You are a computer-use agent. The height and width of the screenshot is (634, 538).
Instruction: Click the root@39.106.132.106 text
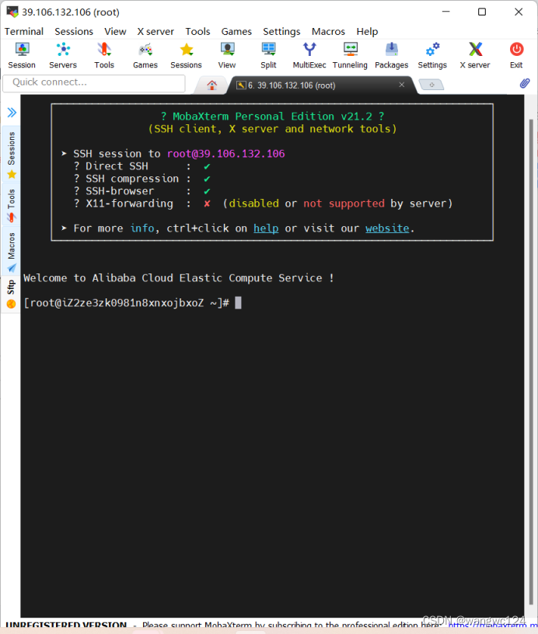(225, 154)
